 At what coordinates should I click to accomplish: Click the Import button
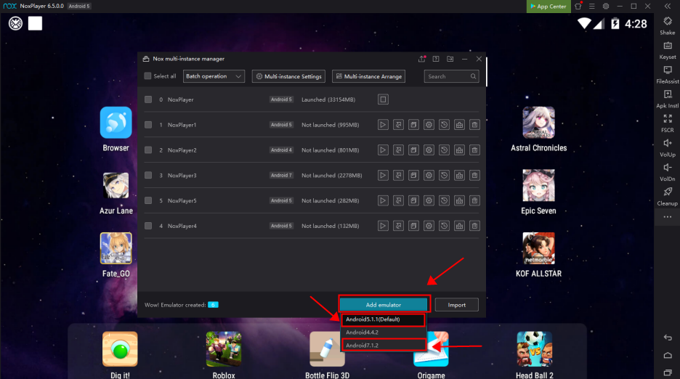tap(457, 305)
